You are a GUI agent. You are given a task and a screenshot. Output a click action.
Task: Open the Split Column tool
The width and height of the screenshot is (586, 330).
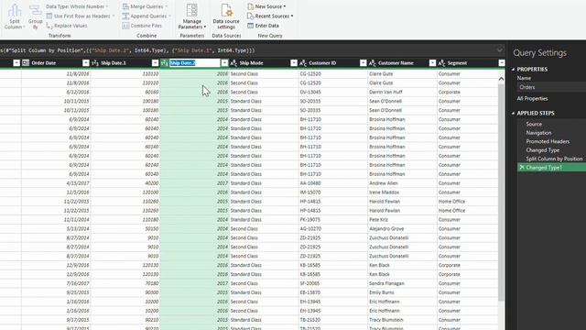click(15, 16)
